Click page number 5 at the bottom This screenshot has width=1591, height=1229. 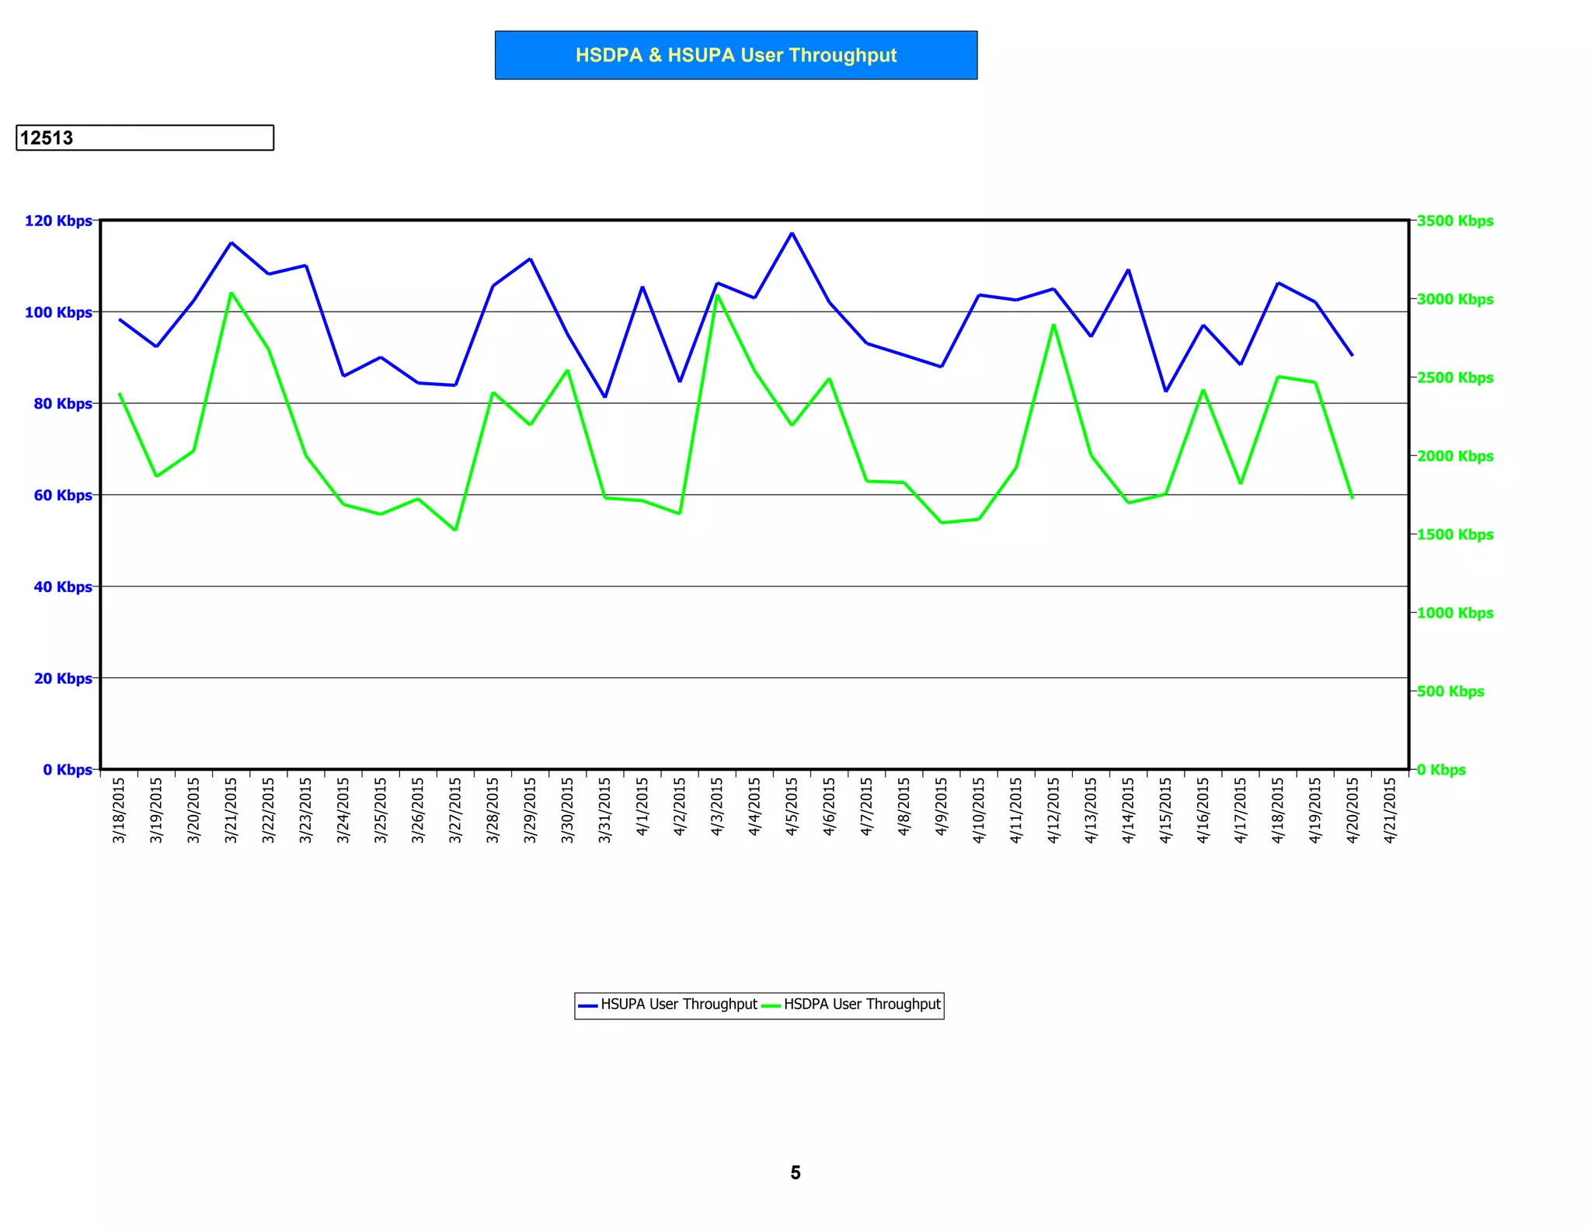795,1172
